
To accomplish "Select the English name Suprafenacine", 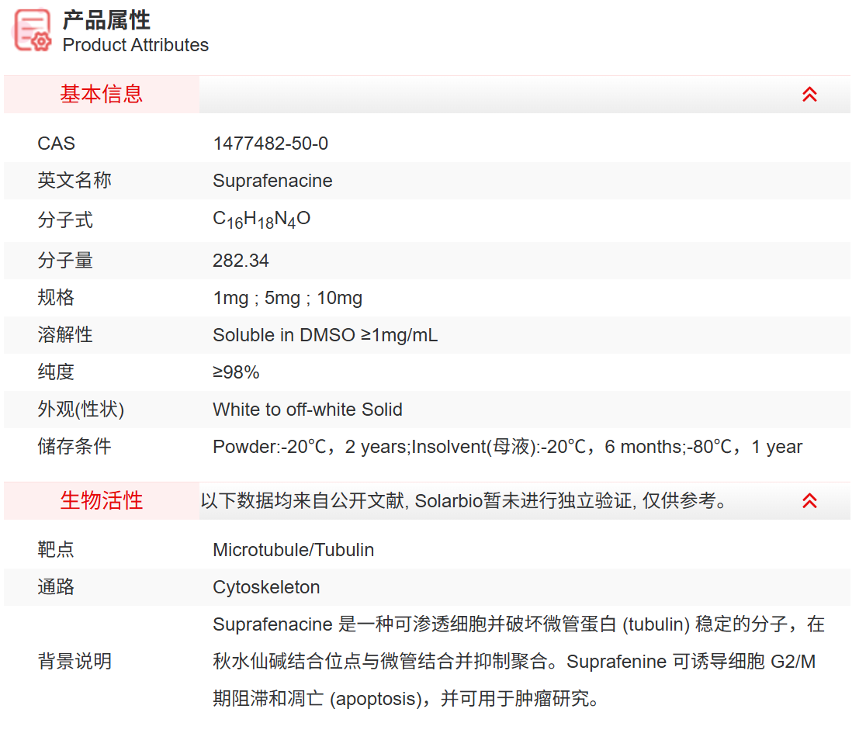I will tap(272, 181).
